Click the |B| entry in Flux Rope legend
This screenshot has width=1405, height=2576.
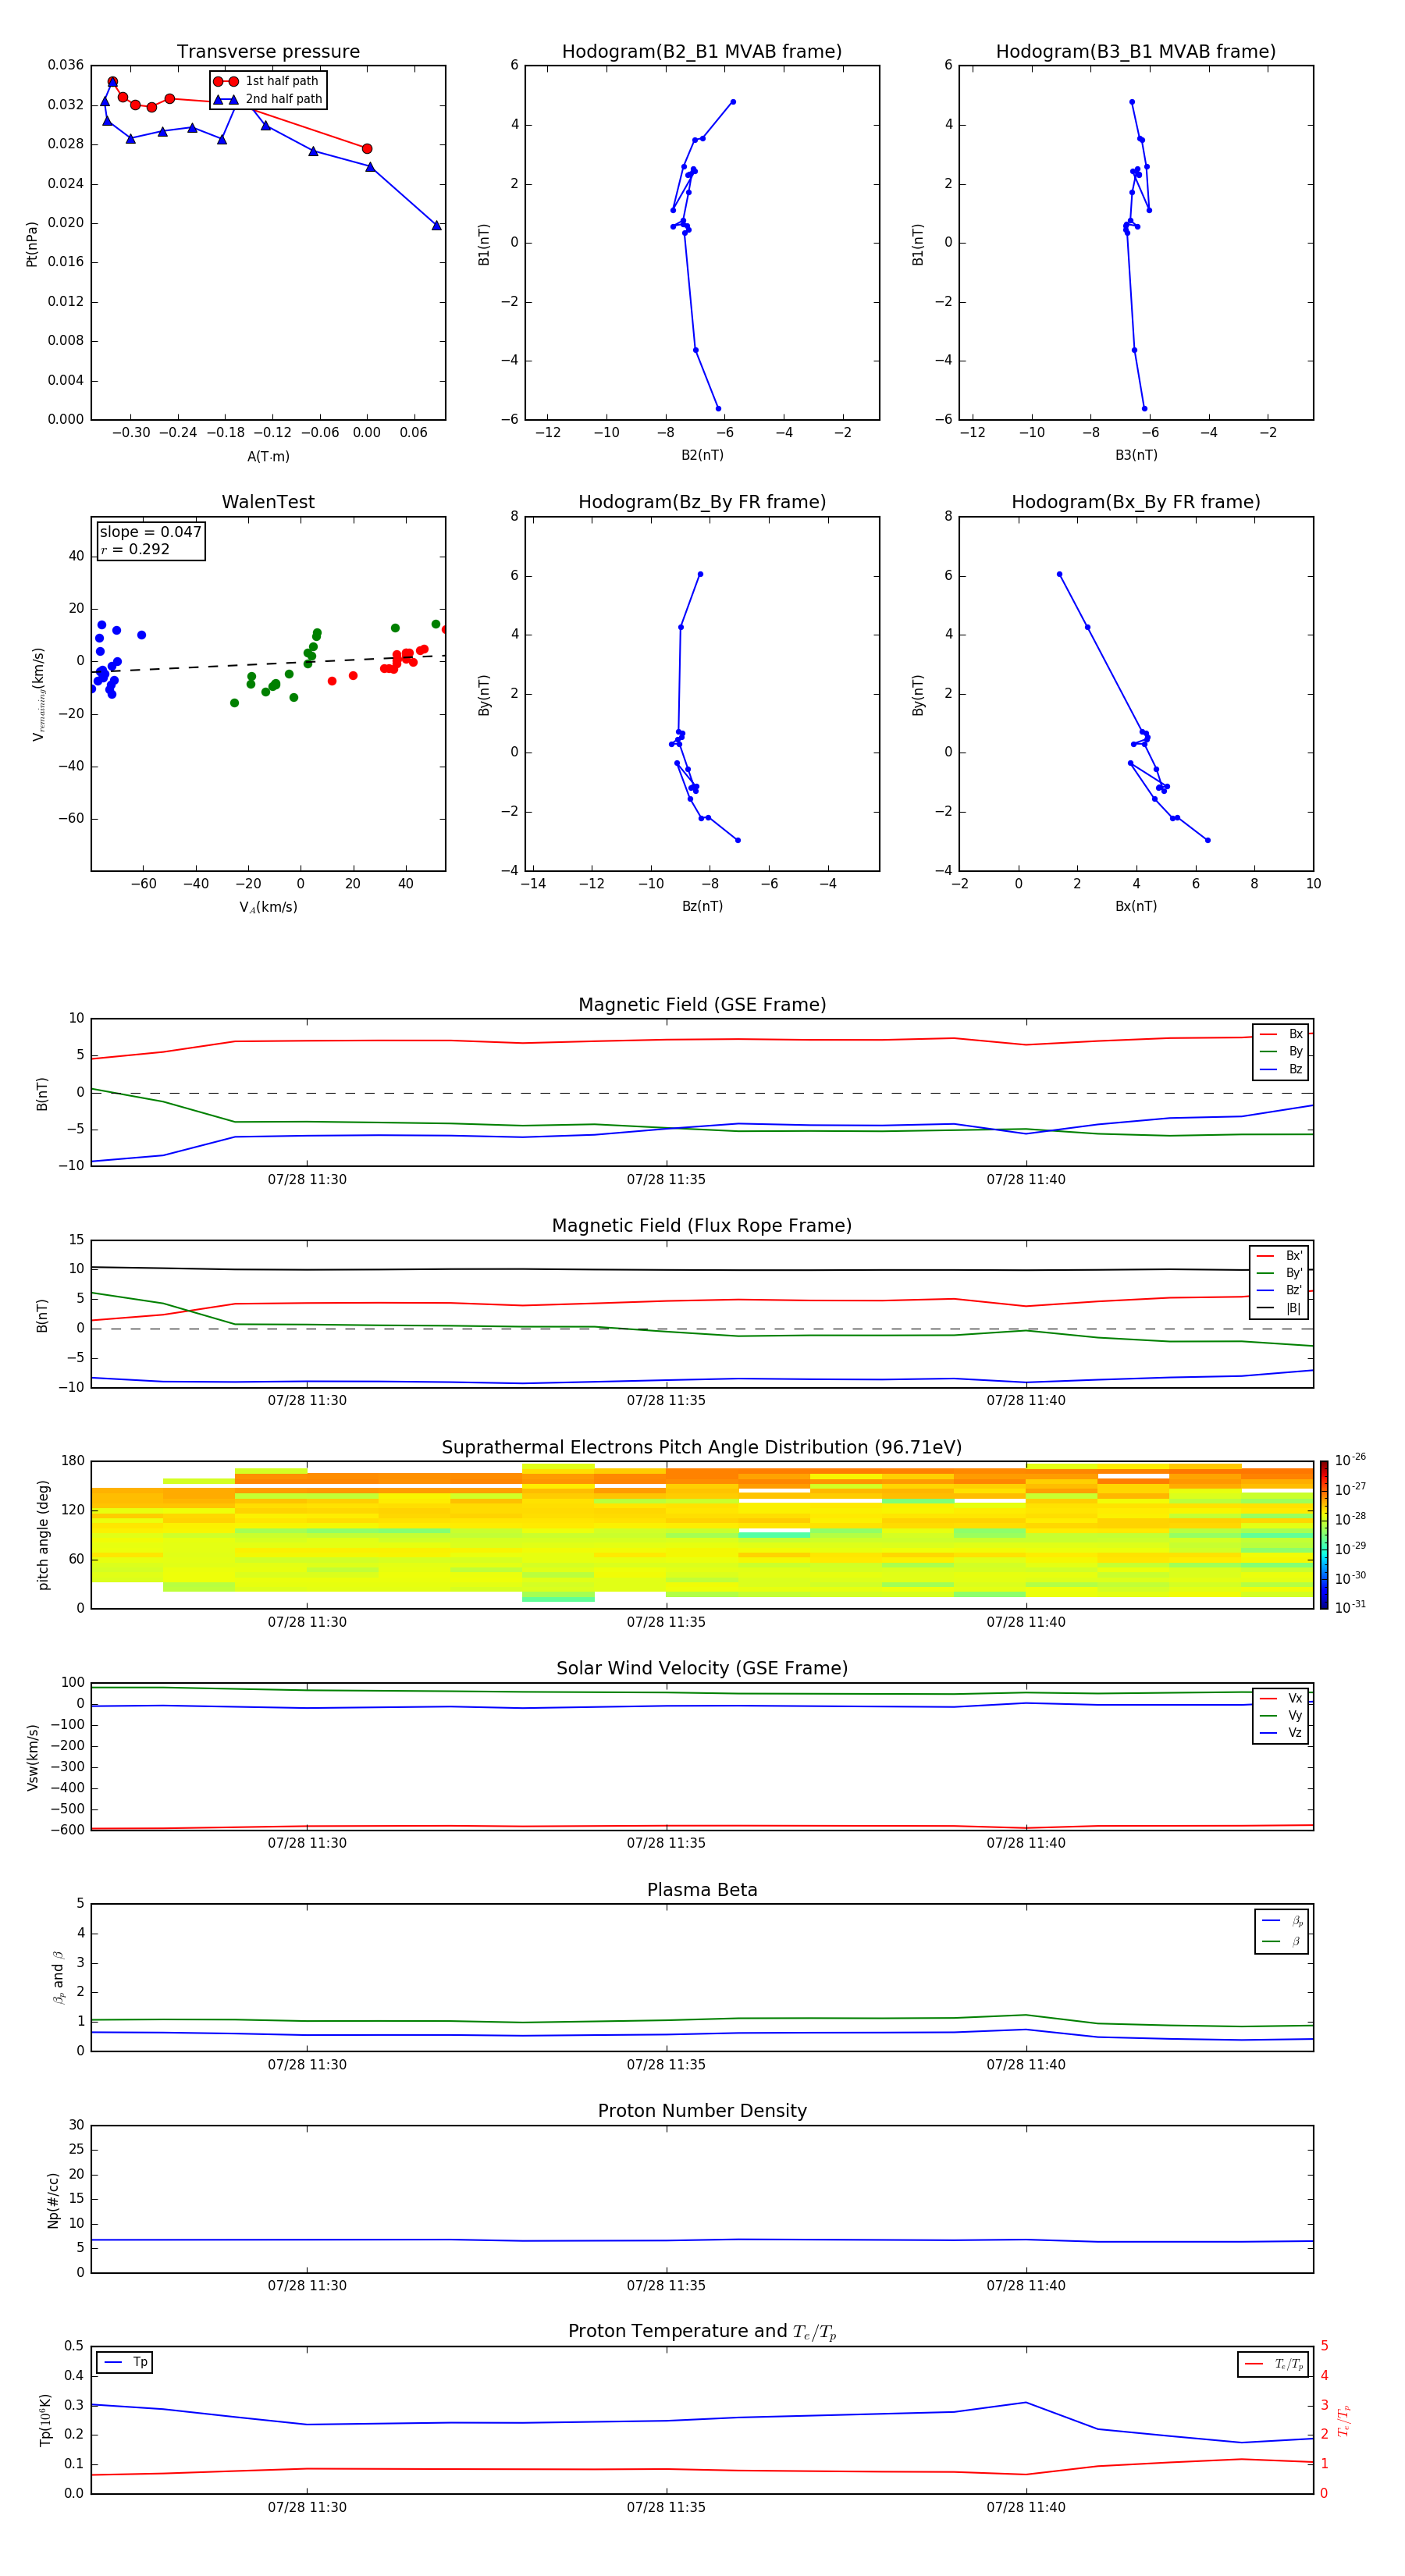[x=1279, y=1308]
